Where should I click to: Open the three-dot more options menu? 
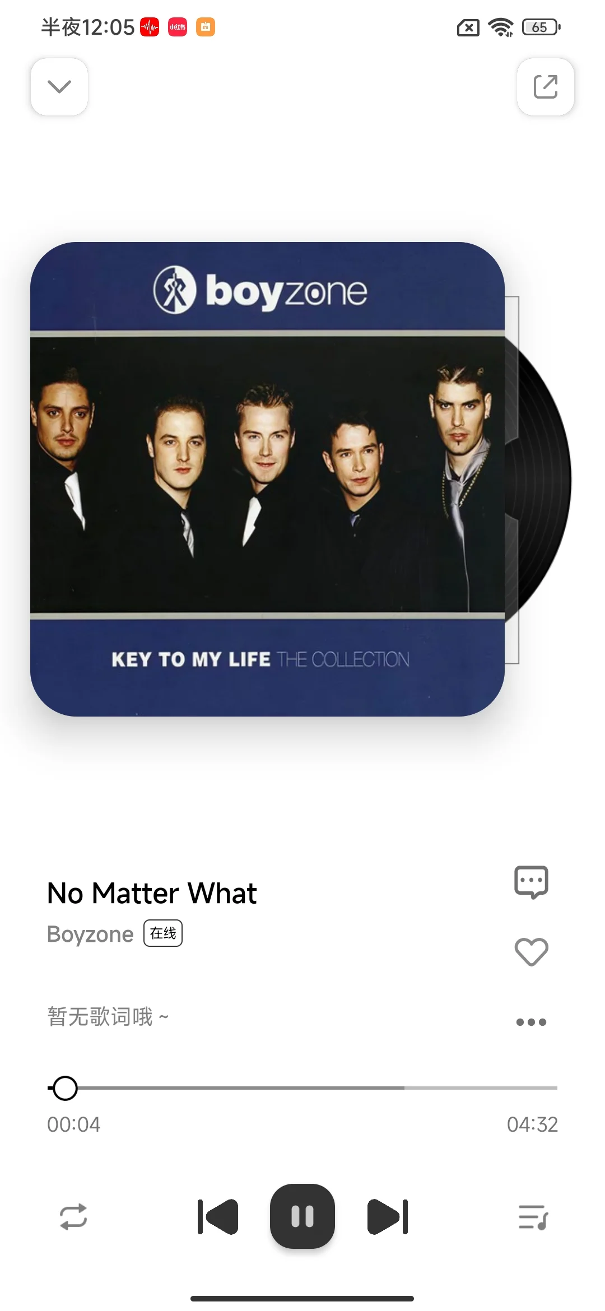point(531,1022)
